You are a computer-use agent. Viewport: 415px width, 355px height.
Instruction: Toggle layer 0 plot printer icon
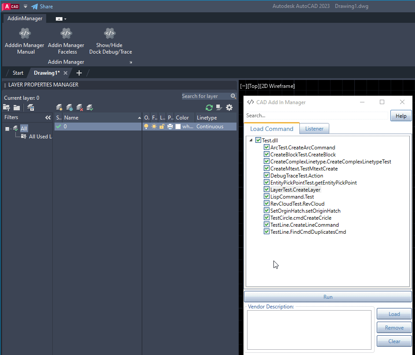coord(170,127)
